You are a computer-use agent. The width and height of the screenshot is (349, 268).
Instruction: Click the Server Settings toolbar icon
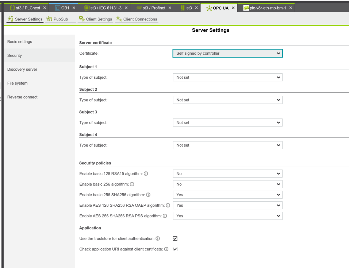11,19
